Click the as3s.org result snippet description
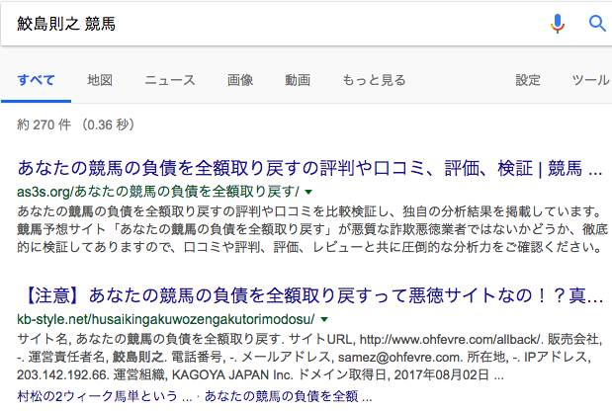The height and width of the screenshot is (411, 612). click(311, 229)
